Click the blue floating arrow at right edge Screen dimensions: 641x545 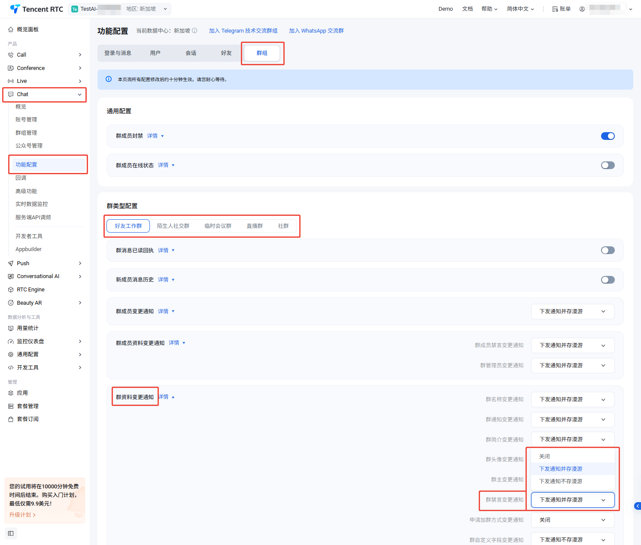638,506
